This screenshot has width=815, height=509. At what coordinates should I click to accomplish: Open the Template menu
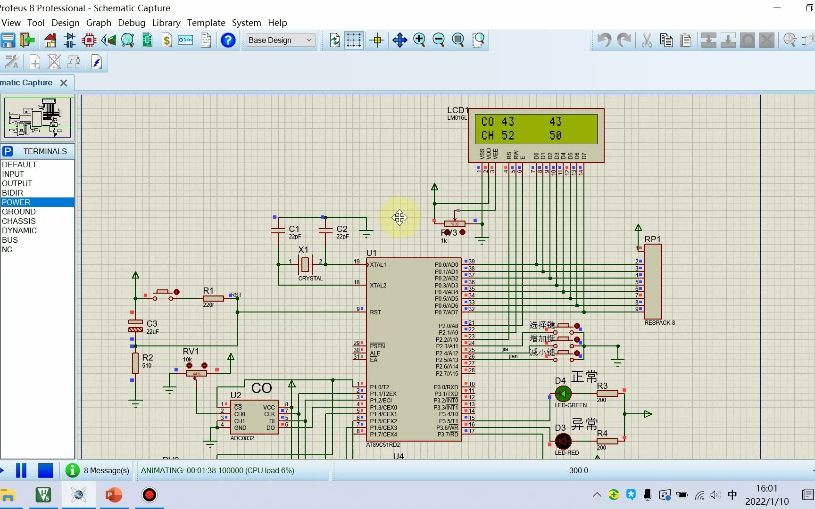(206, 23)
